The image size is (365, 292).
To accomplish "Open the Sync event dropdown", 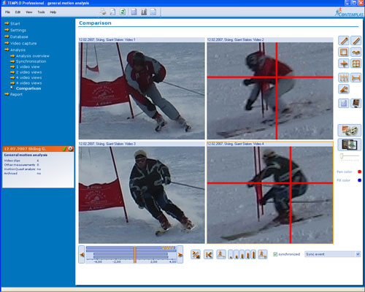I will (358, 254).
